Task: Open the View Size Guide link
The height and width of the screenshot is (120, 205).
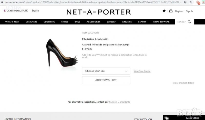Action: point(142,71)
